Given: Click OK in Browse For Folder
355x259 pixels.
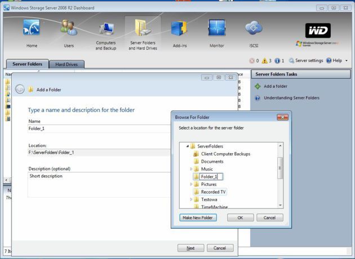Looking at the screenshot, I should click(x=240, y=217).
